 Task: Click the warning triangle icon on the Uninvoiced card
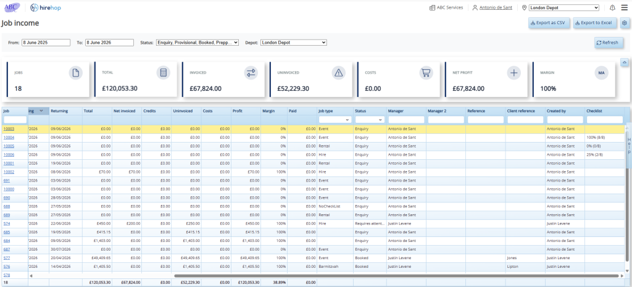(x=339, y=73)
